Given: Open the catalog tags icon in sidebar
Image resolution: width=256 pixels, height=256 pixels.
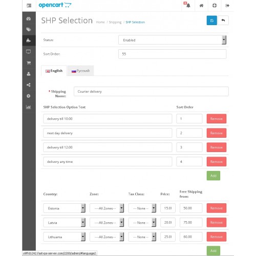Looking at the screenshot, I should (x=29, y=30).
